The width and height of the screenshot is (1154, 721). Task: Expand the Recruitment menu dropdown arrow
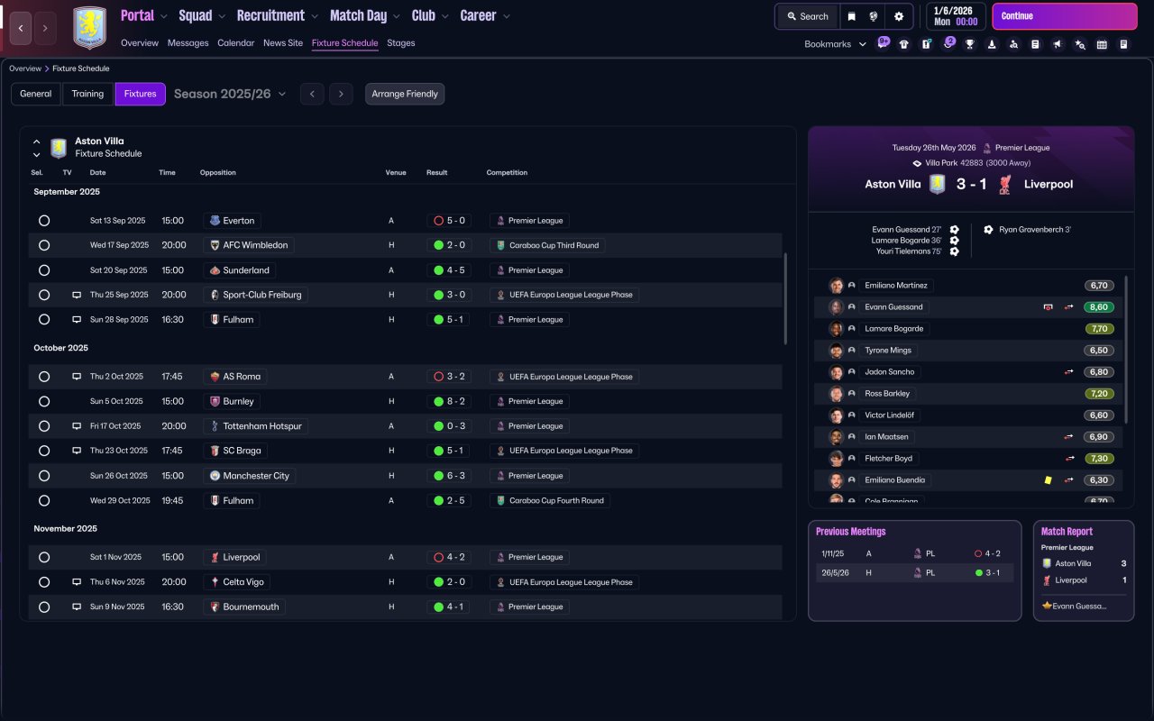tap(314, 16)
